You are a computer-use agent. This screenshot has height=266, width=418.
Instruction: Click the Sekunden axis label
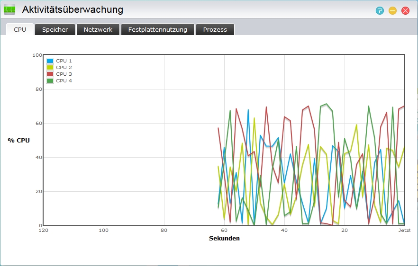coord(224,238)
